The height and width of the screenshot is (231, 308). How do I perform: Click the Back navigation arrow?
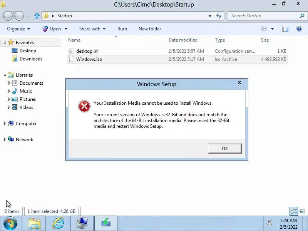(8, 16)
